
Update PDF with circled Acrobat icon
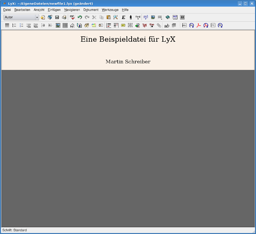point(206,25)
